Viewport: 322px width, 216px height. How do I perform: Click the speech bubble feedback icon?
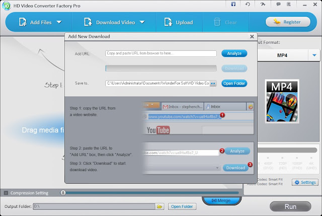tap(278, 4)
